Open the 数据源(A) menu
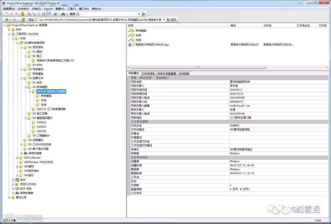Viewport: 331px width, 224px height. pyautogui.click(x=9, y=9)
